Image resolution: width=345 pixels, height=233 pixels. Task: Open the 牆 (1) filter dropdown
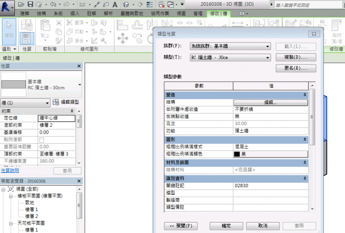click(x=25, y=103)
